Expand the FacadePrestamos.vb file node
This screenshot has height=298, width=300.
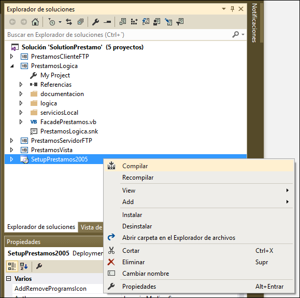[21, 122]
